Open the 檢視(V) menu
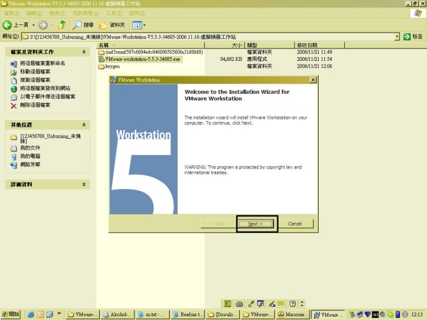The width and height of the screenshot is (427, 320). pos(58,13)
